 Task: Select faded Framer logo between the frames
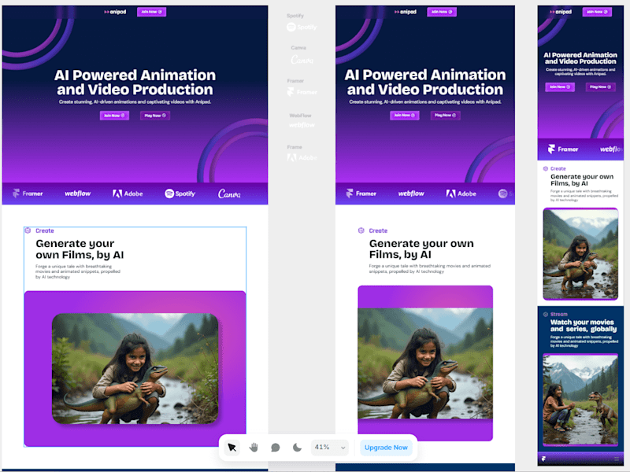pos(302,92)
